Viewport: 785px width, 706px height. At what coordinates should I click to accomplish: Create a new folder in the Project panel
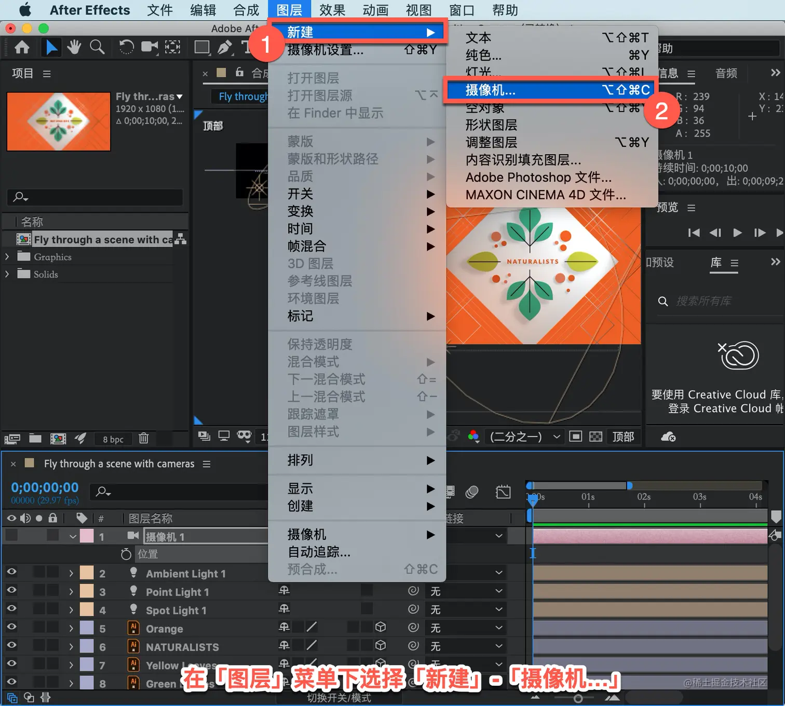(35, 438)
